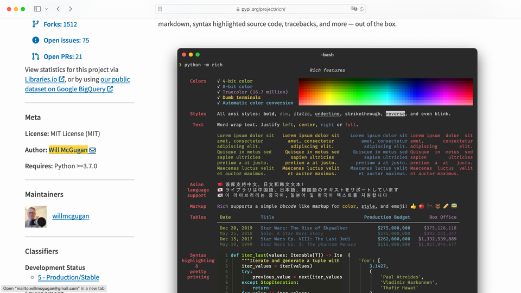Click the thumbs-up emoji in Markup row
521x293 pixels.
click(413, 206)
